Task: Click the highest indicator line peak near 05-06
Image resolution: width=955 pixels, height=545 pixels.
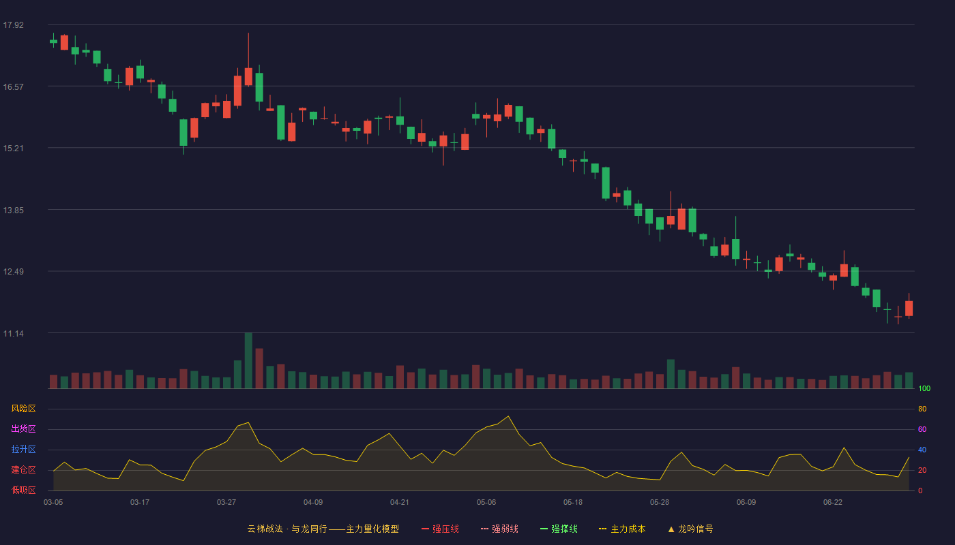Action: pos(508,416)
